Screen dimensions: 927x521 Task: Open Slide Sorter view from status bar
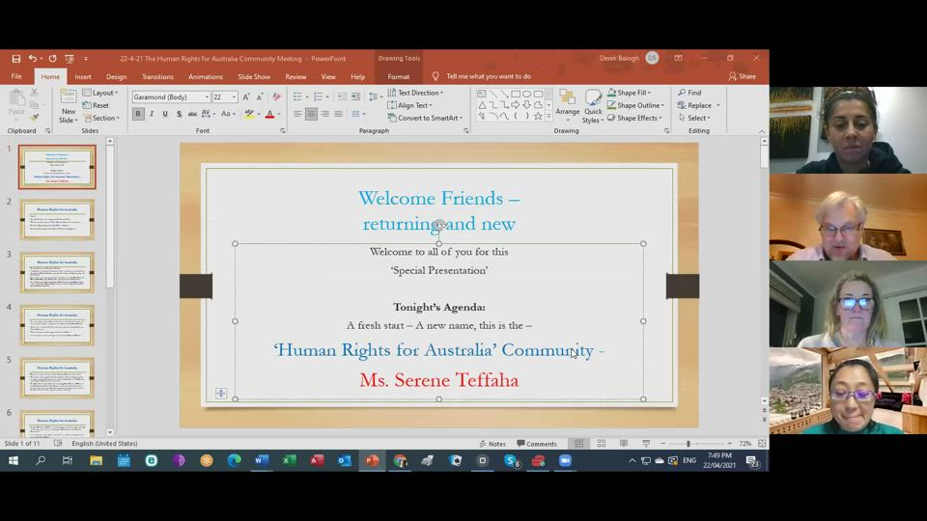click(601, 444)
